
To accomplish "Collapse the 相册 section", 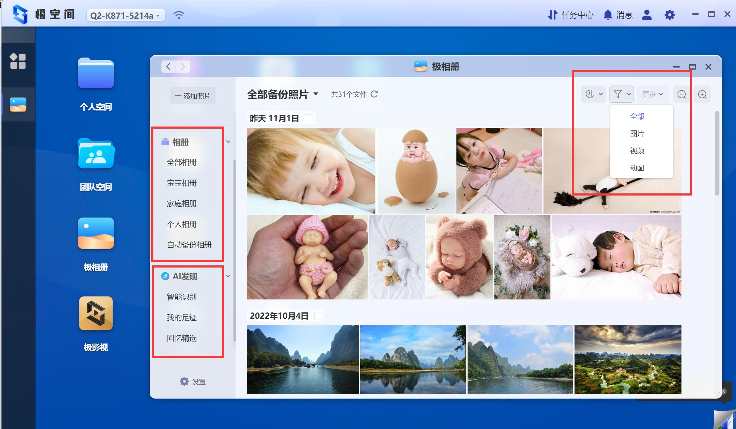I will pos(228,141).
